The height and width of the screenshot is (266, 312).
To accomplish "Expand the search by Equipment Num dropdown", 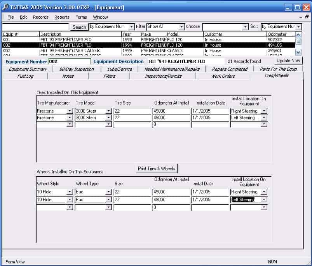I will pos(131,27).
